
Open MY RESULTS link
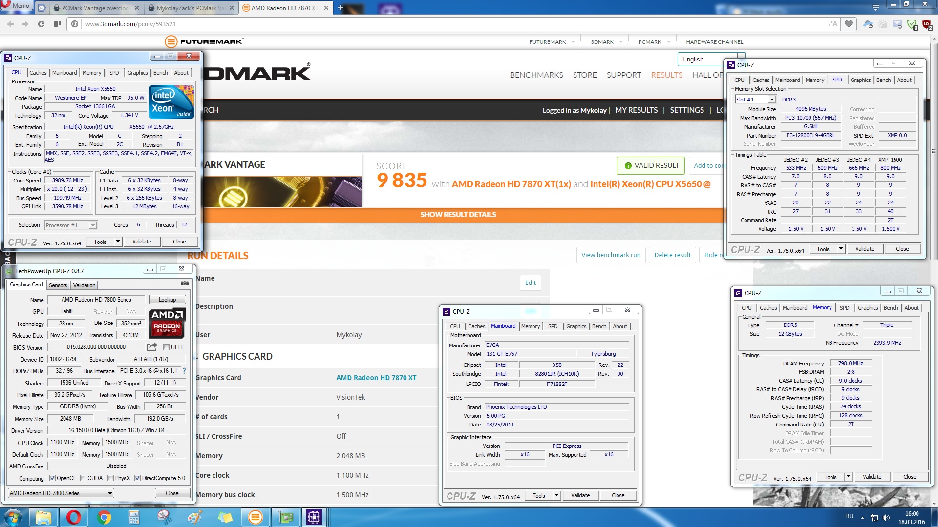pos(636,110)
